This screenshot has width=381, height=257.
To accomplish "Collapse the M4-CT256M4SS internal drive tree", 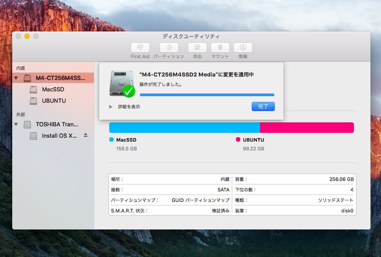I will [16, 78].
